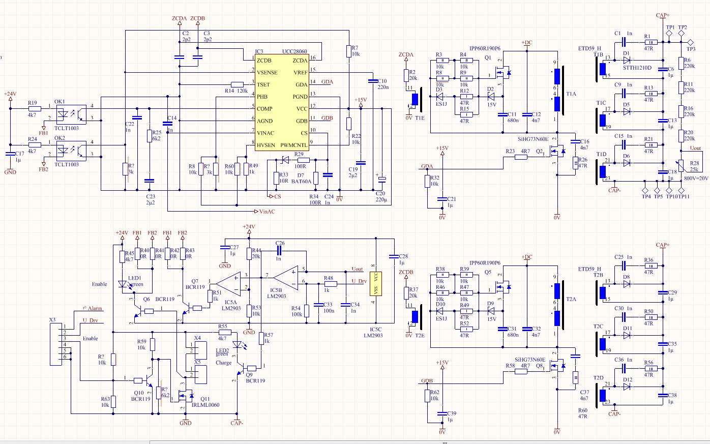Click the T1A transformer winding
The image size is (710, 444).
(x=557, y=91)
